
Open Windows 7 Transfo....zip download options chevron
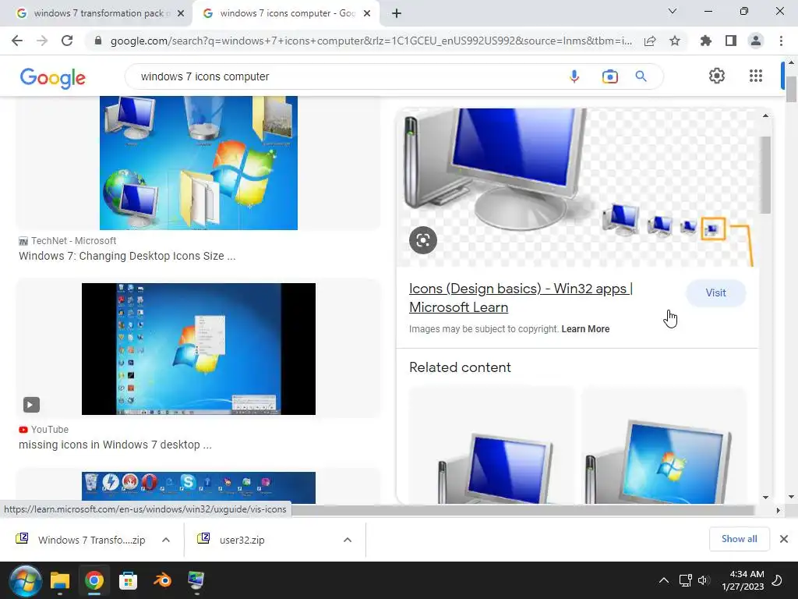pyautogui.click(x=166, y=540)
